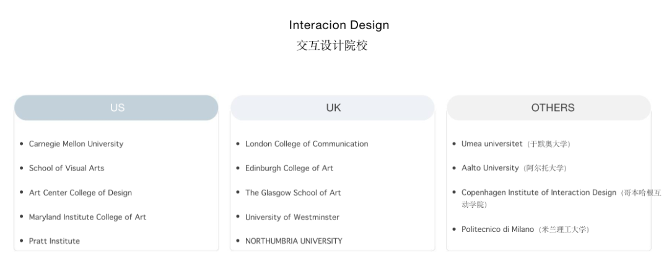Select School of Visual Arts
The image size is (669, 276).
tap(66, 168)
